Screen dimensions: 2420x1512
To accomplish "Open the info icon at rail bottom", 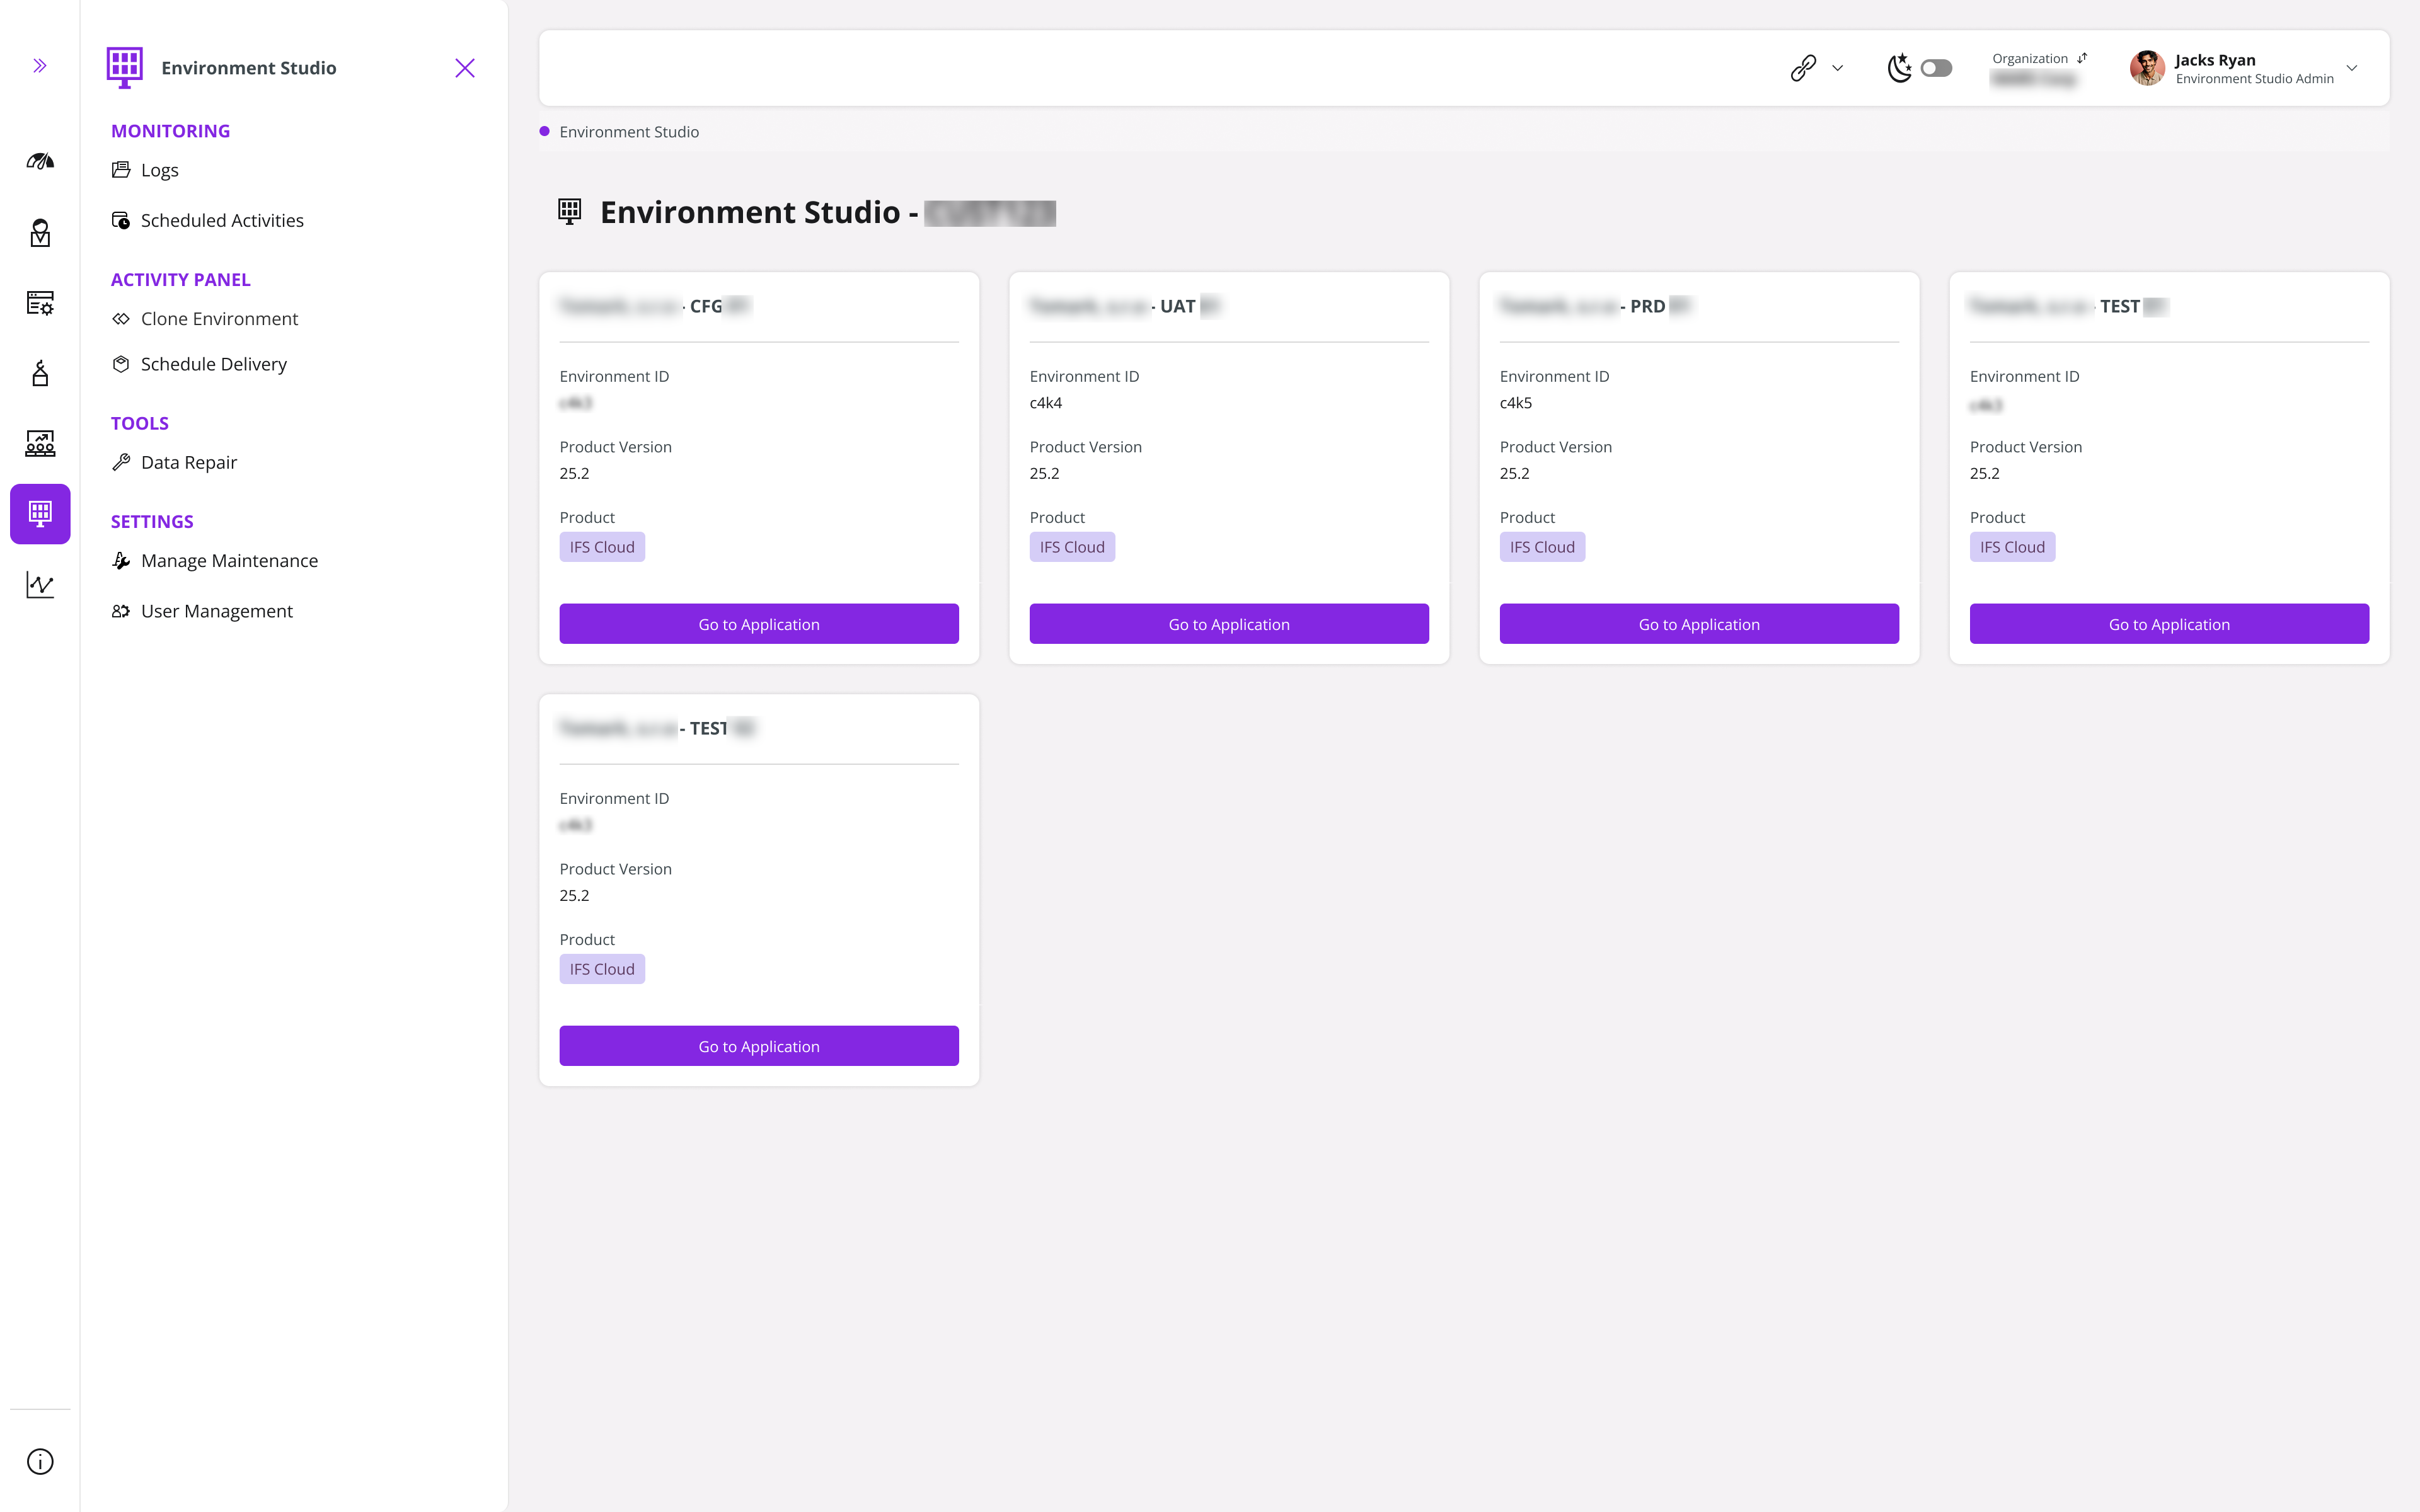I will click(x=40, y=1461).
